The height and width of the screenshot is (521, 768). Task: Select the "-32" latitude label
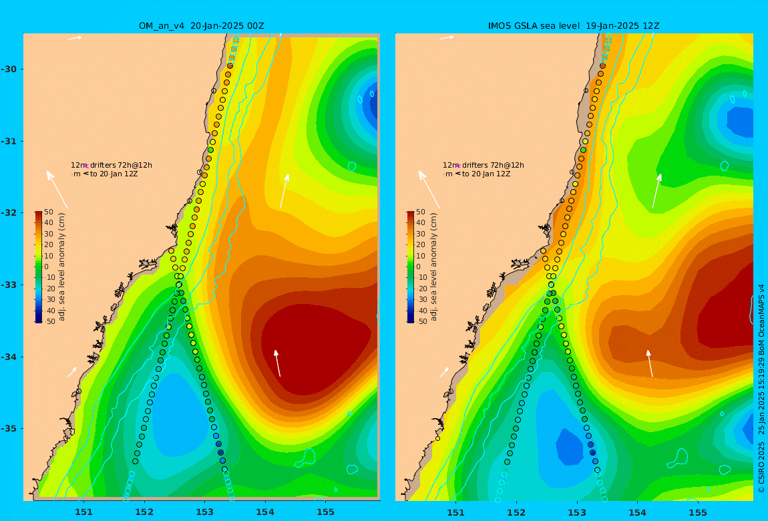(x=8, y=212)
